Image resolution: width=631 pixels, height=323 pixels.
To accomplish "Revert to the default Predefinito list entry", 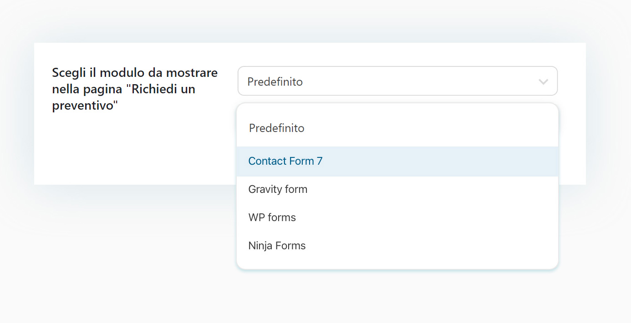I will tap(276, 128).
